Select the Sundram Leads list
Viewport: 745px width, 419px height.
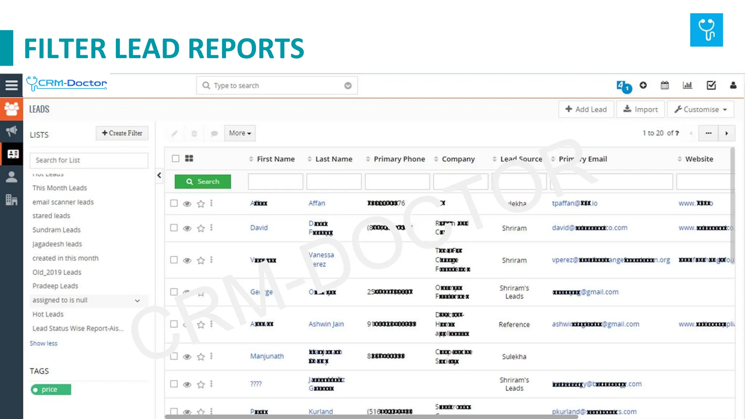[x=56, y=230]
